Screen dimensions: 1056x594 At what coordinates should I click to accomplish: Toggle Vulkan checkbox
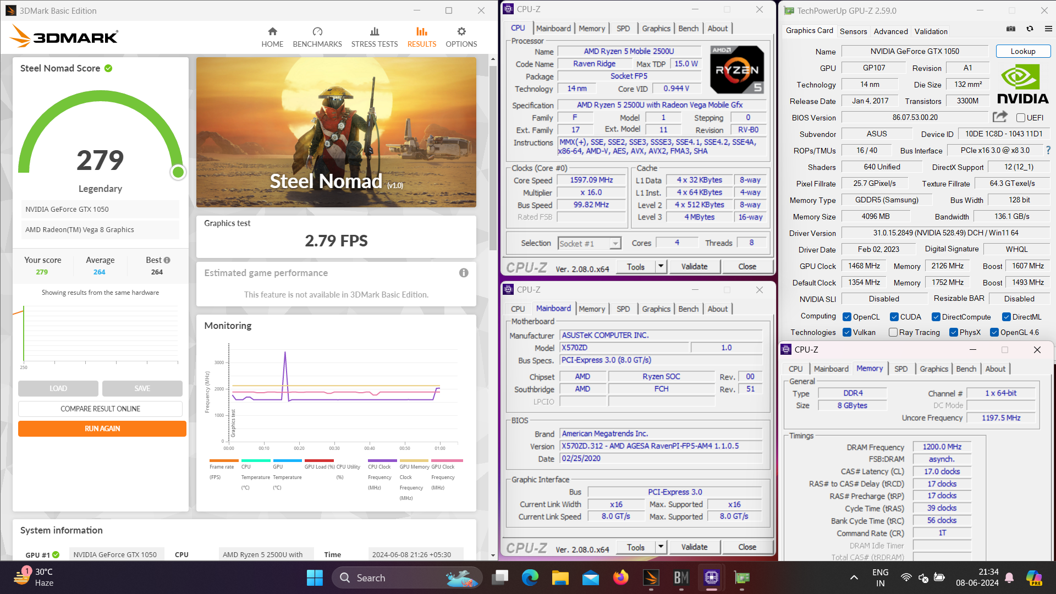[847, 332]
